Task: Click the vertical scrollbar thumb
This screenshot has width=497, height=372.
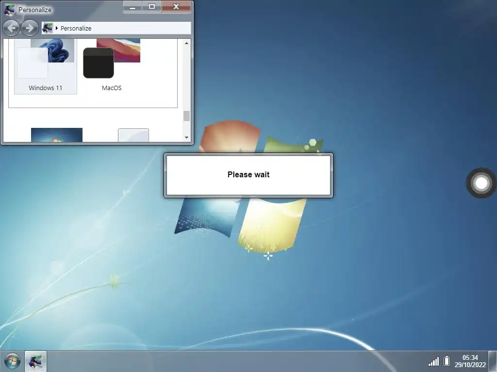Action: coord(186,116)
